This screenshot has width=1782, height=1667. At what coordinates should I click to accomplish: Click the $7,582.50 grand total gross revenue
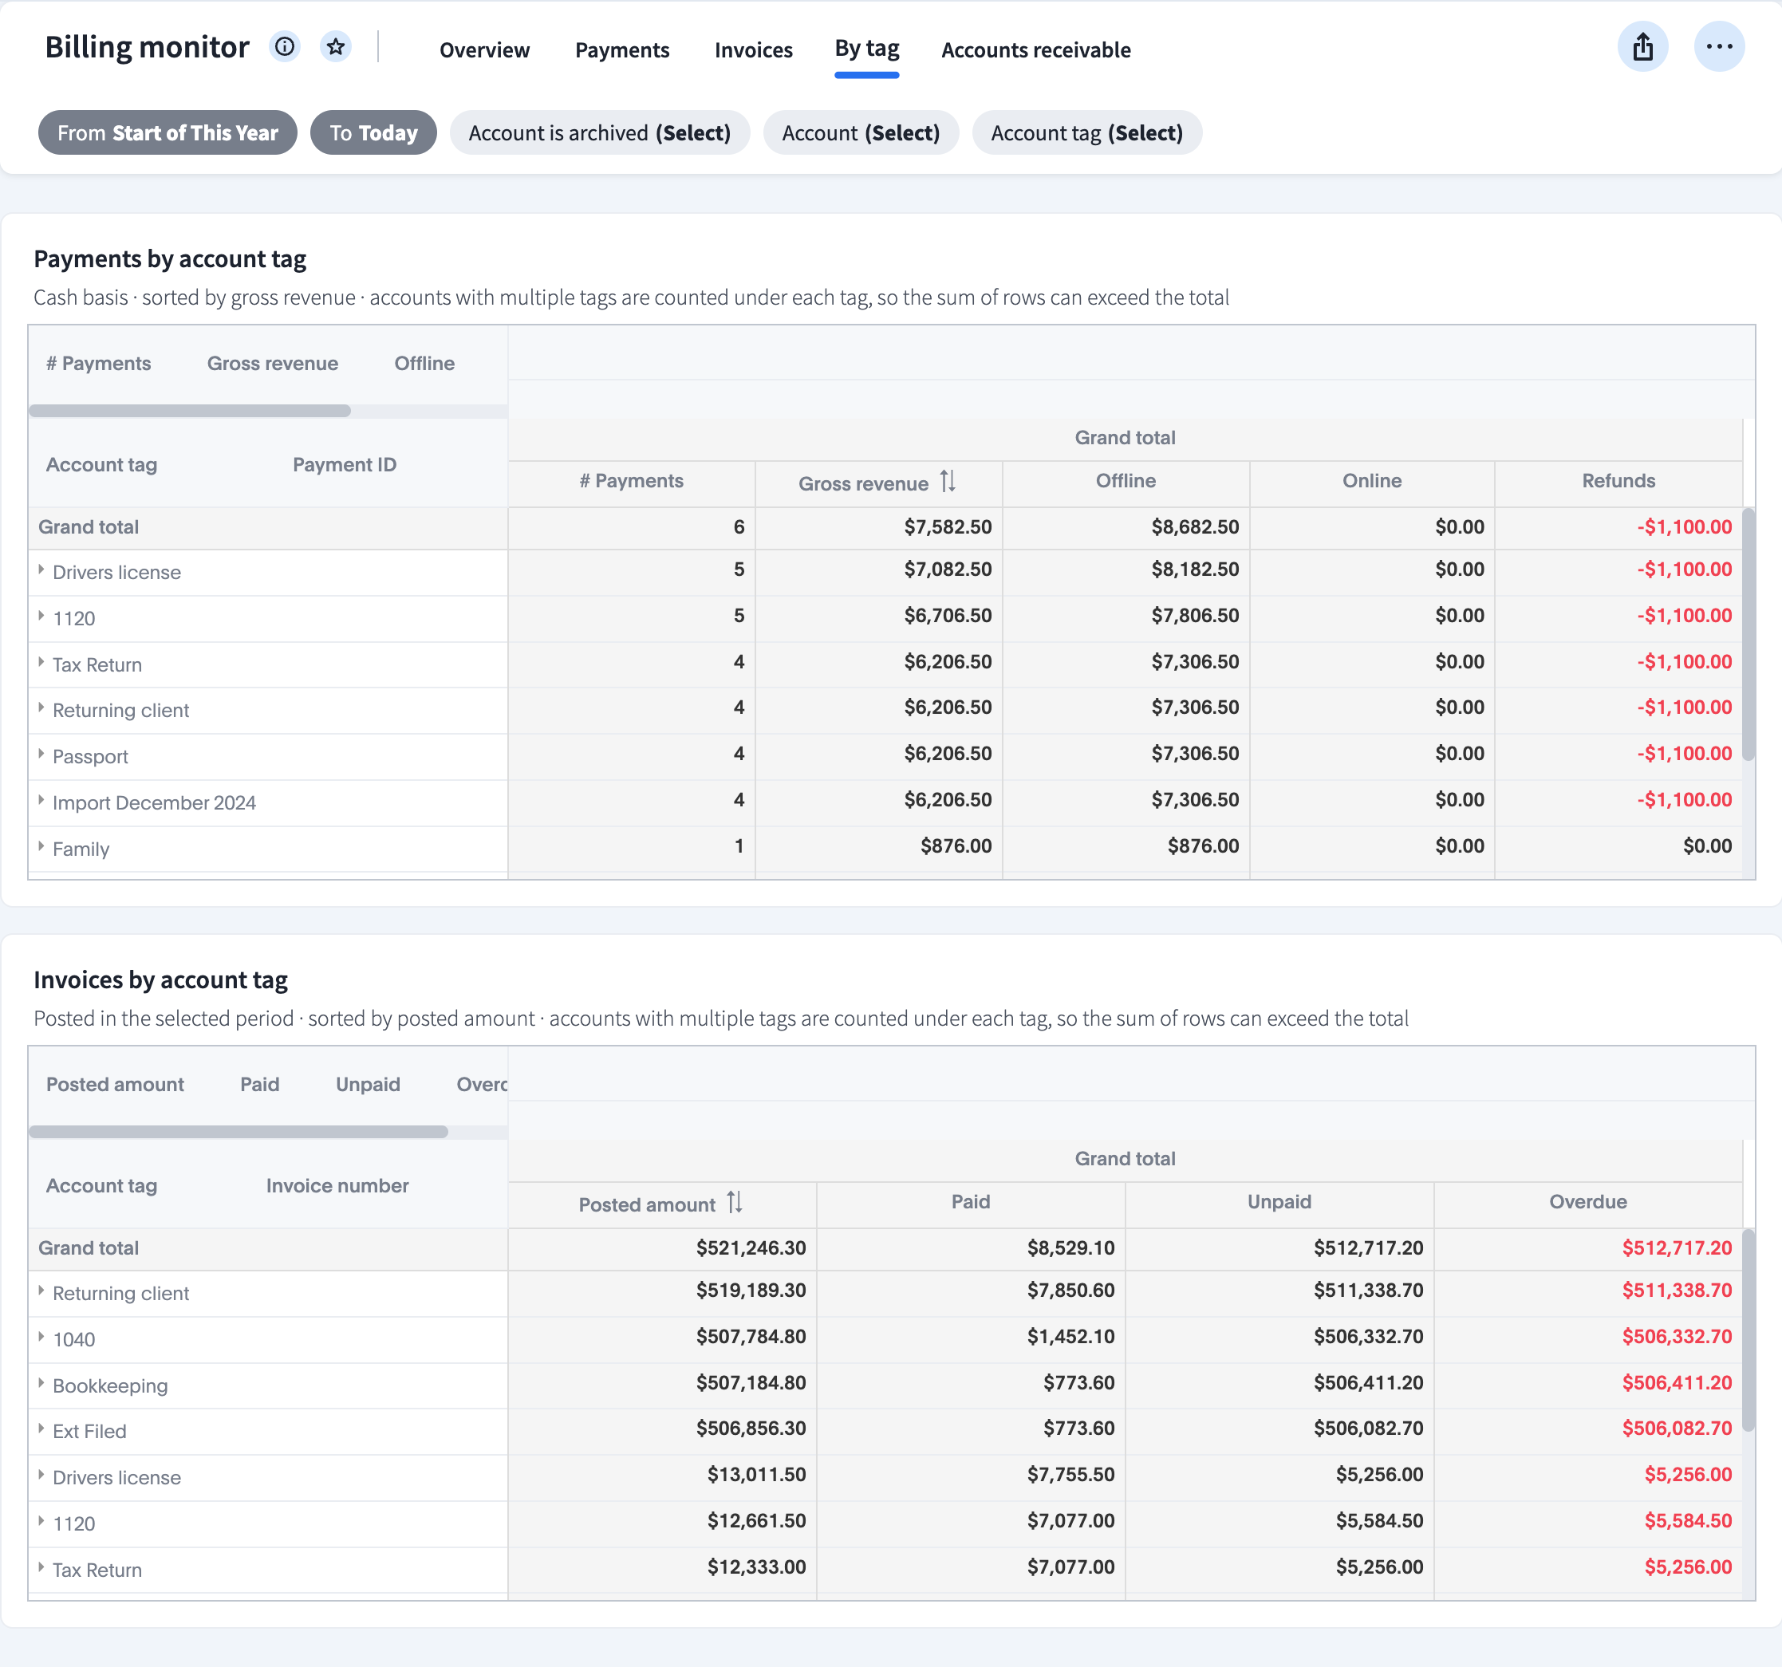(948, 527)
